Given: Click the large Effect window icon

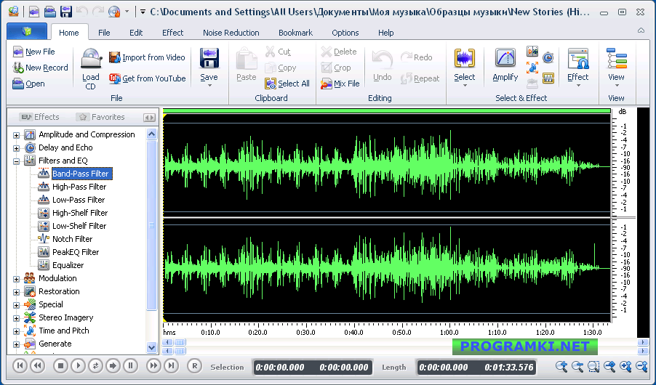Looking at the screenshot, I should pos(578,58).
